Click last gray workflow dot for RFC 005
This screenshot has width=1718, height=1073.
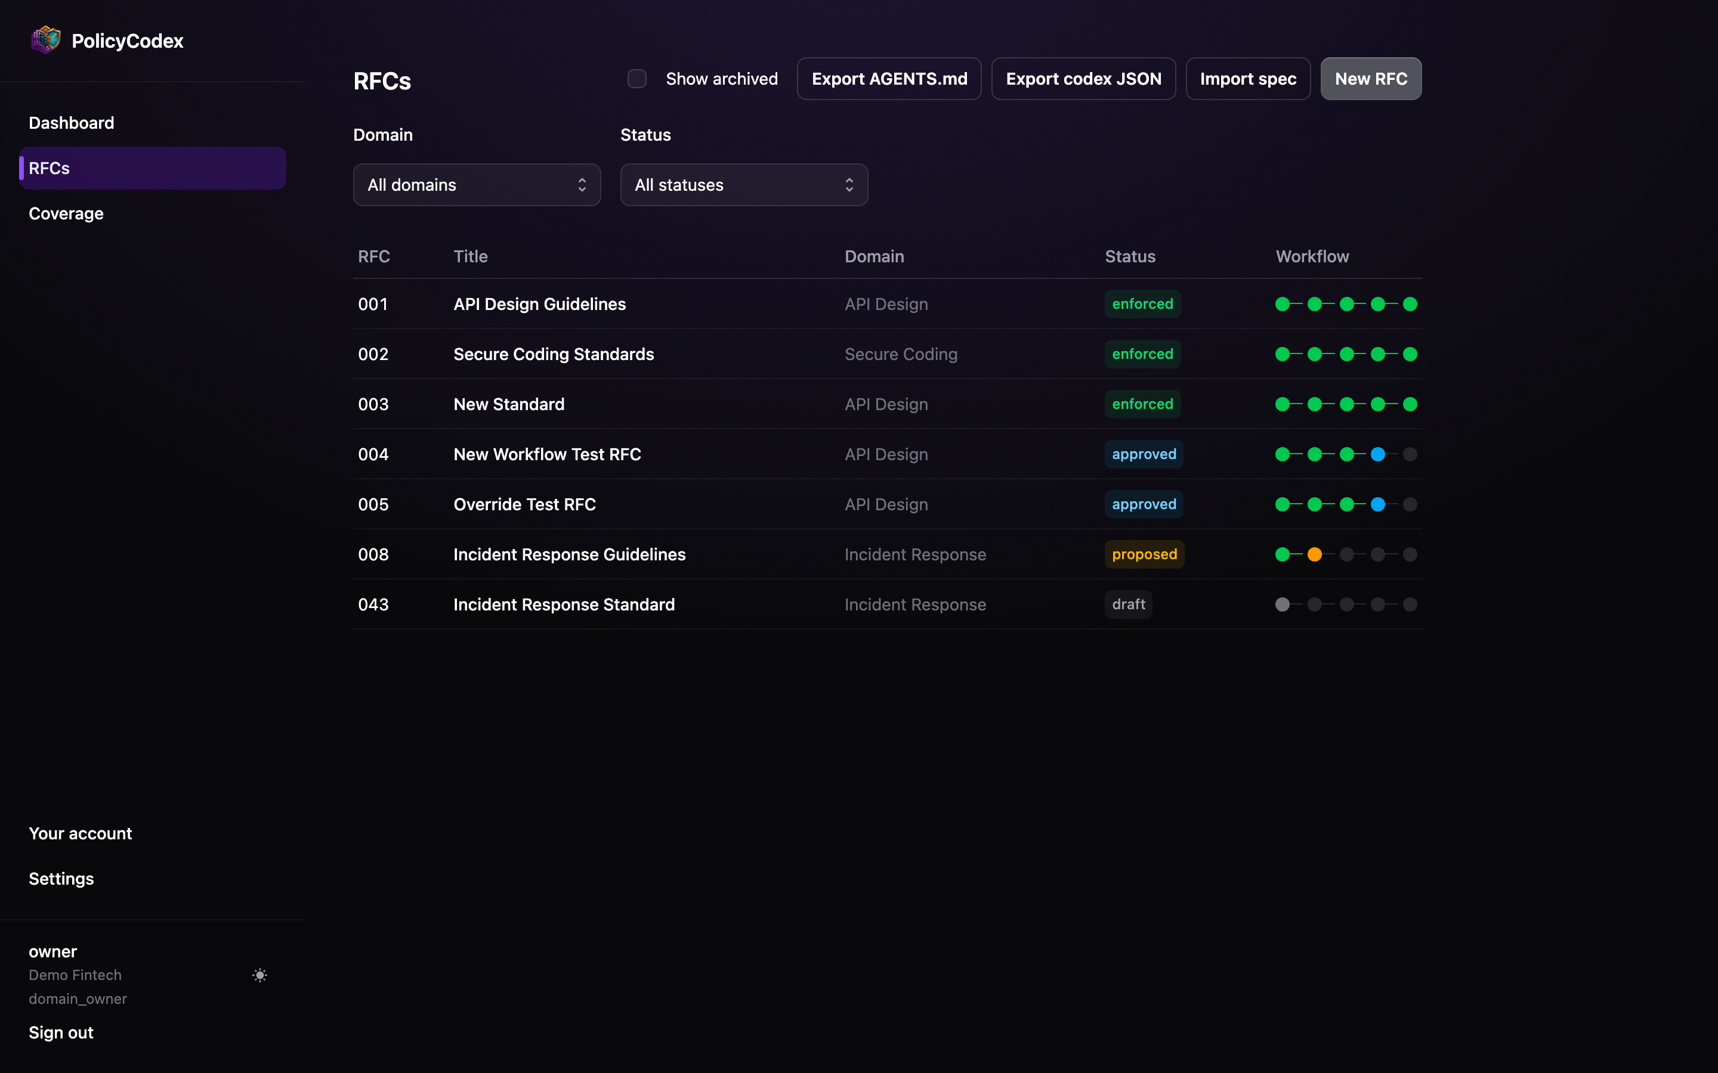1410,504
